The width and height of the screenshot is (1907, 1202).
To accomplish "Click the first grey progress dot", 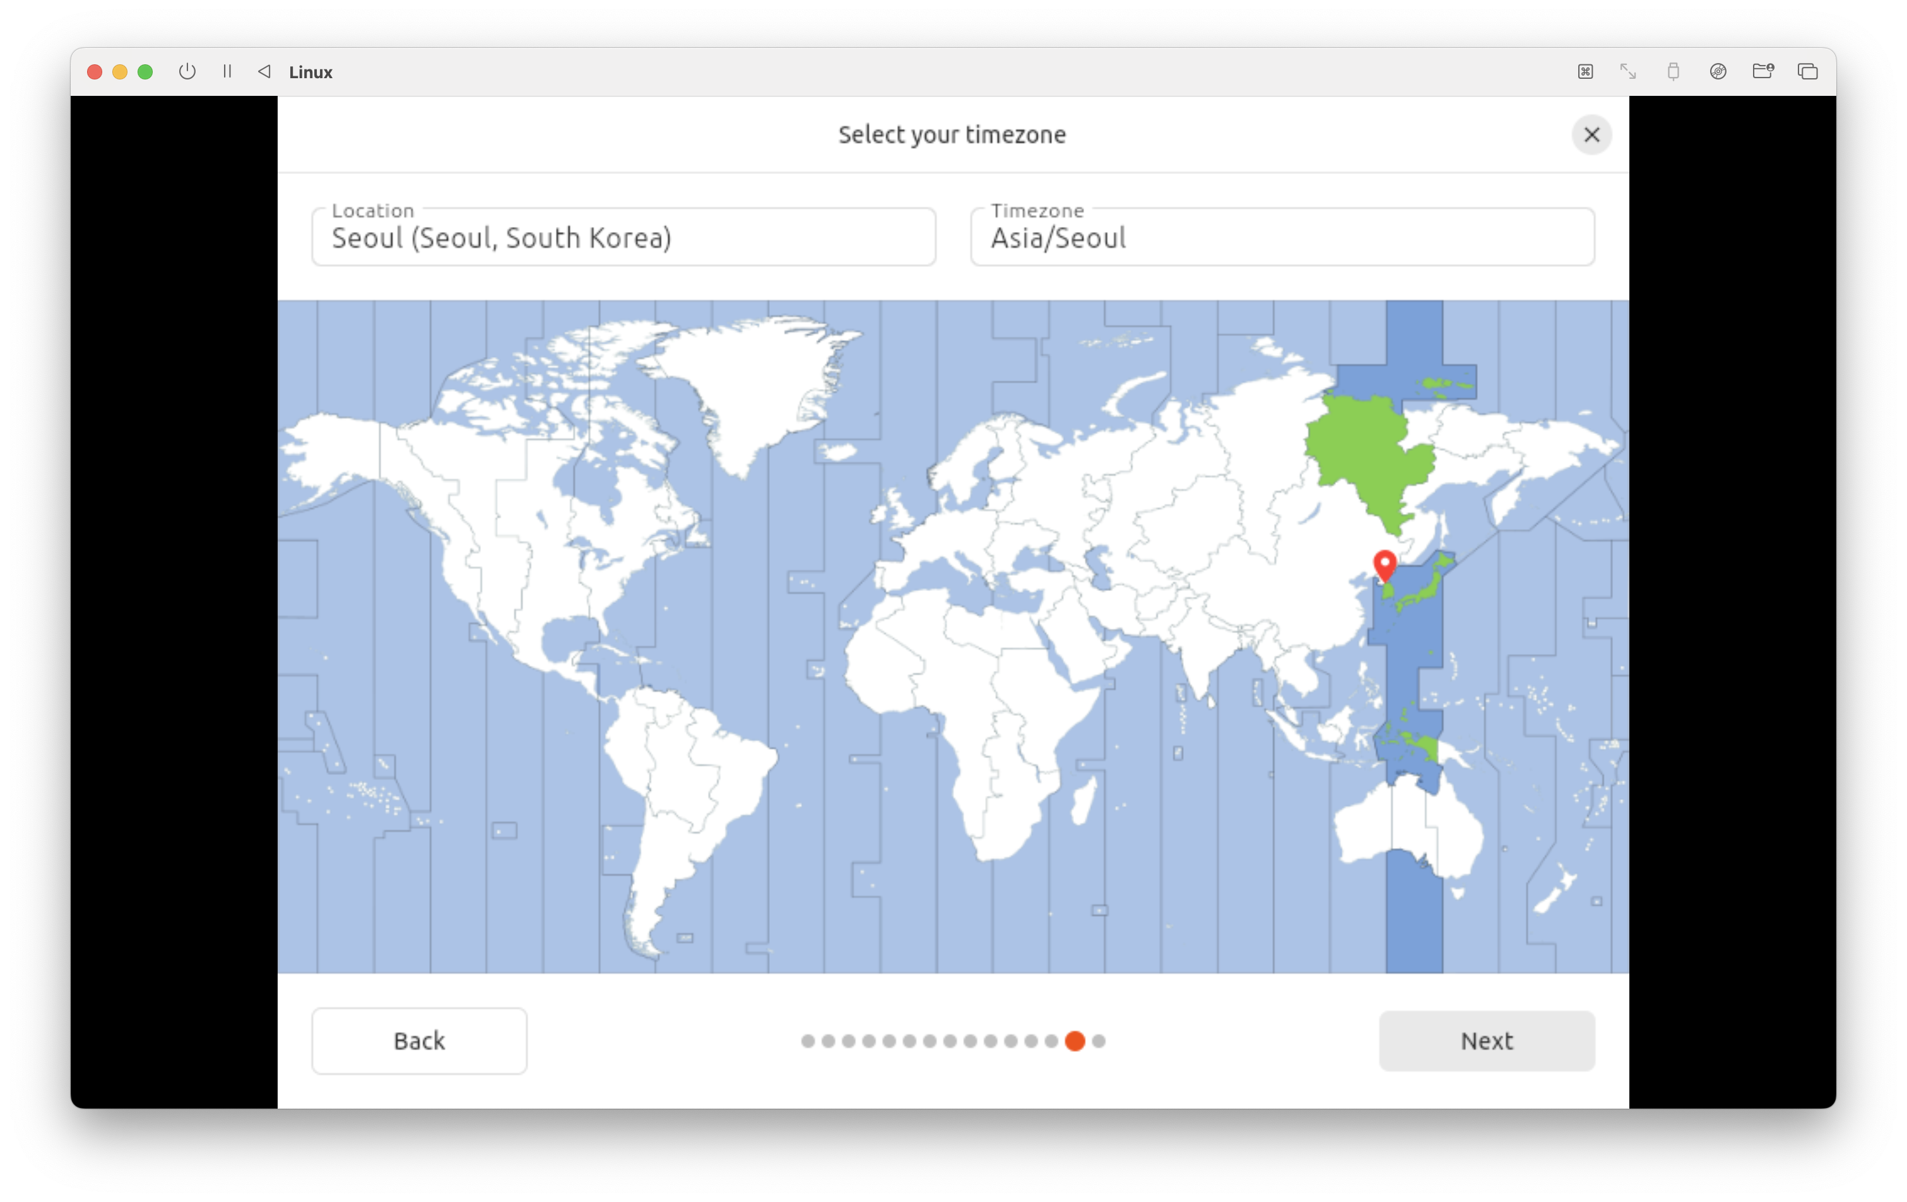I will (808, 1041).
